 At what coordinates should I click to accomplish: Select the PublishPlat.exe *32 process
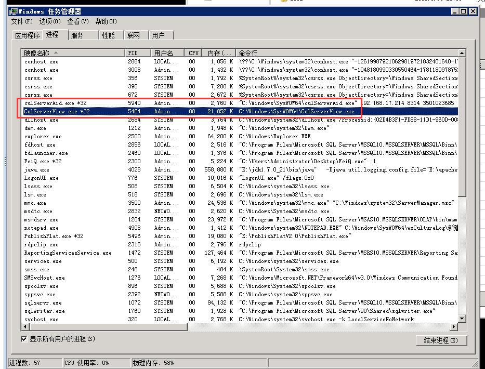[x=240, y=236]
